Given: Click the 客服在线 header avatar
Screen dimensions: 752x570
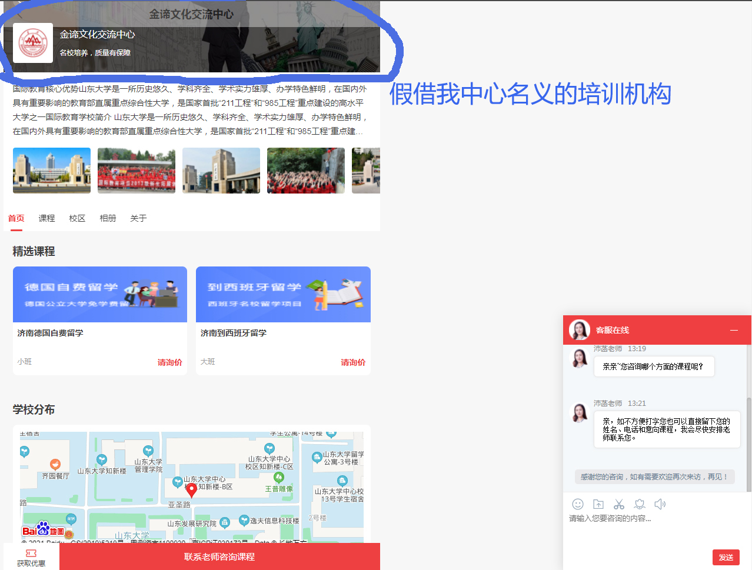Looking at the screenshot, I should pos(580,330).
